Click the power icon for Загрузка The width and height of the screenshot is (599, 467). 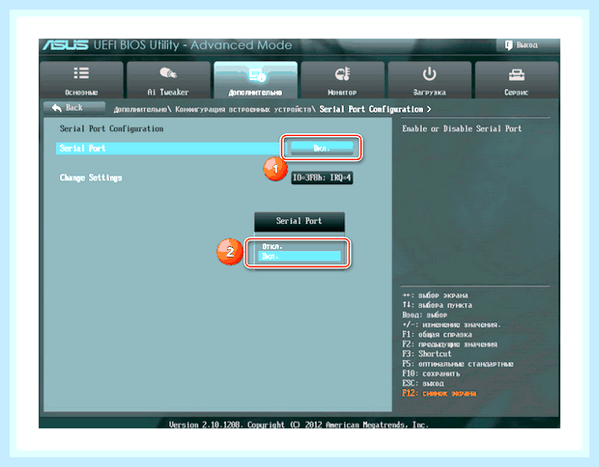click(x=429, y=73)
